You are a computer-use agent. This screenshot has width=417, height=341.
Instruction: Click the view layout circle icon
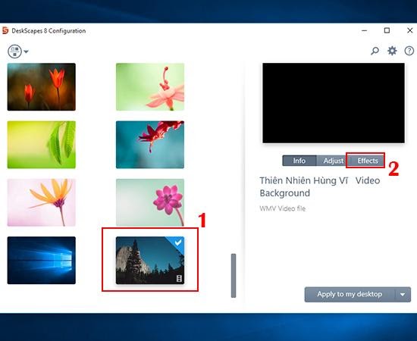15,52
